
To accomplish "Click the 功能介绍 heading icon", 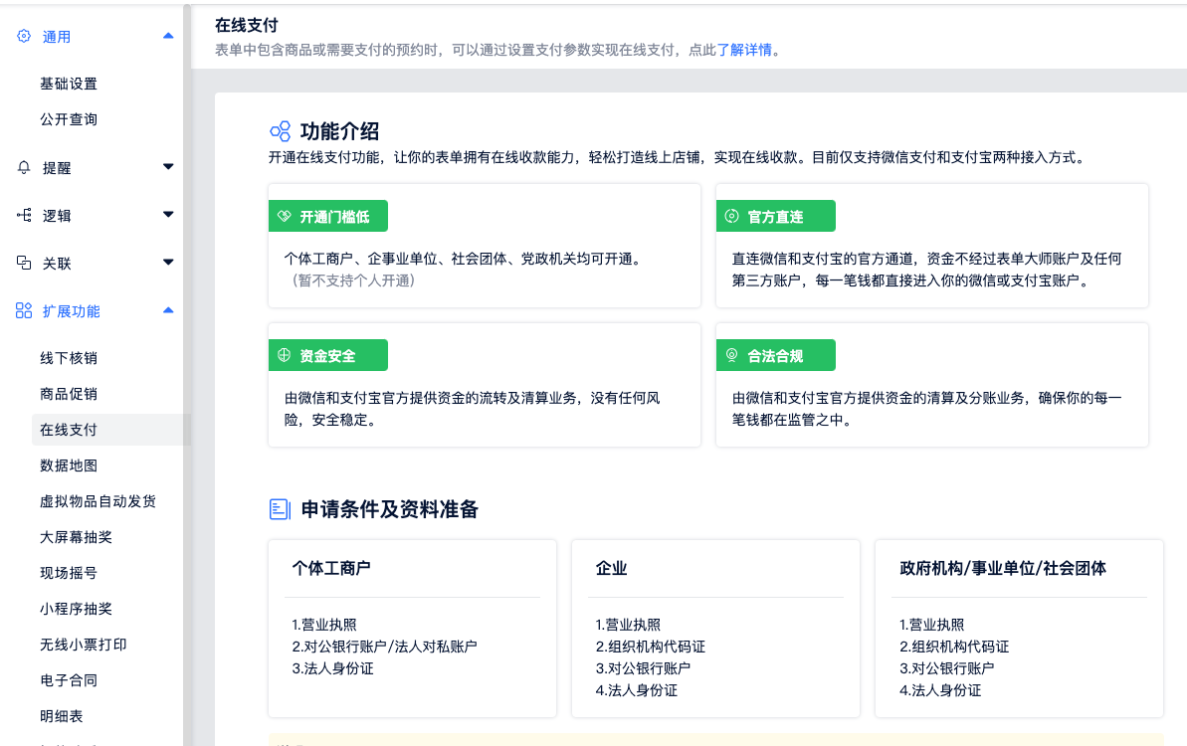I will coord(280,131).
